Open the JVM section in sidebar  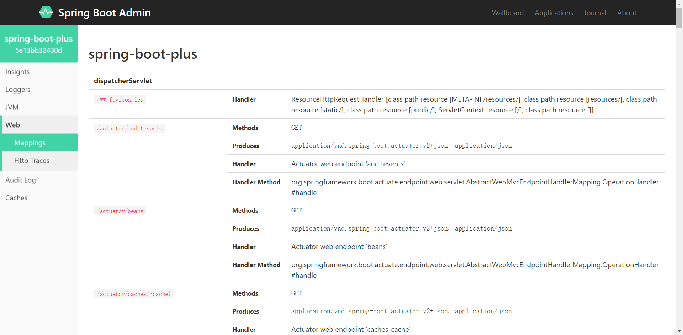click(x=39, y=107)
